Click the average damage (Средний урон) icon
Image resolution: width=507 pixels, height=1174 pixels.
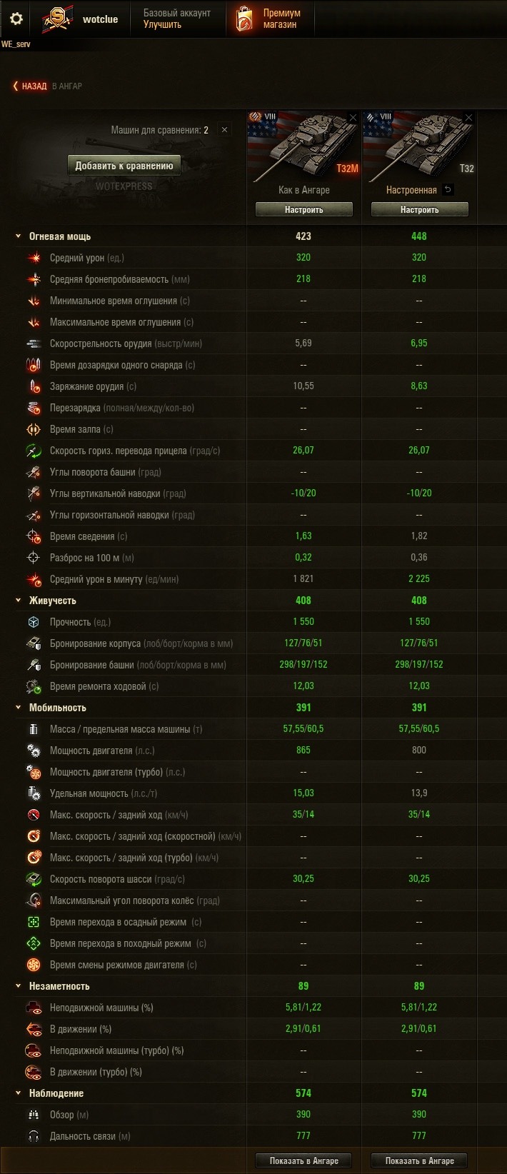click(x=33, y=257)
